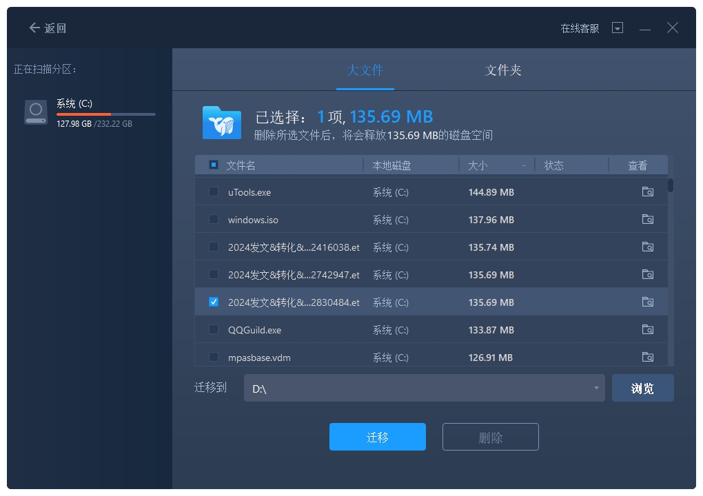This screenshot has height=496, width=703.
Task: Check the uTools.exe checkbox
Action: click(x=214, y=192)
